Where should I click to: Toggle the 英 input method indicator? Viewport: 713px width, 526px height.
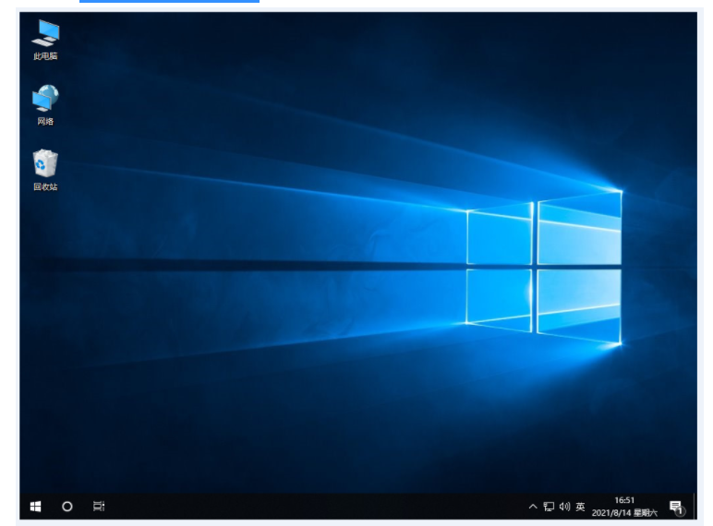(580, 507)
